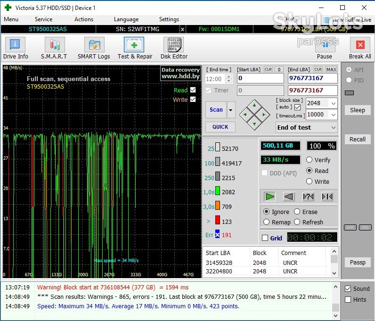
Task: Select the Remap option
Action: pos(267,222)
